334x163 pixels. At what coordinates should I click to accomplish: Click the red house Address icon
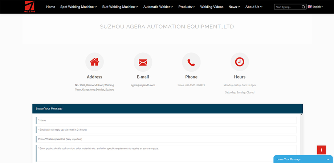[94, 62]
